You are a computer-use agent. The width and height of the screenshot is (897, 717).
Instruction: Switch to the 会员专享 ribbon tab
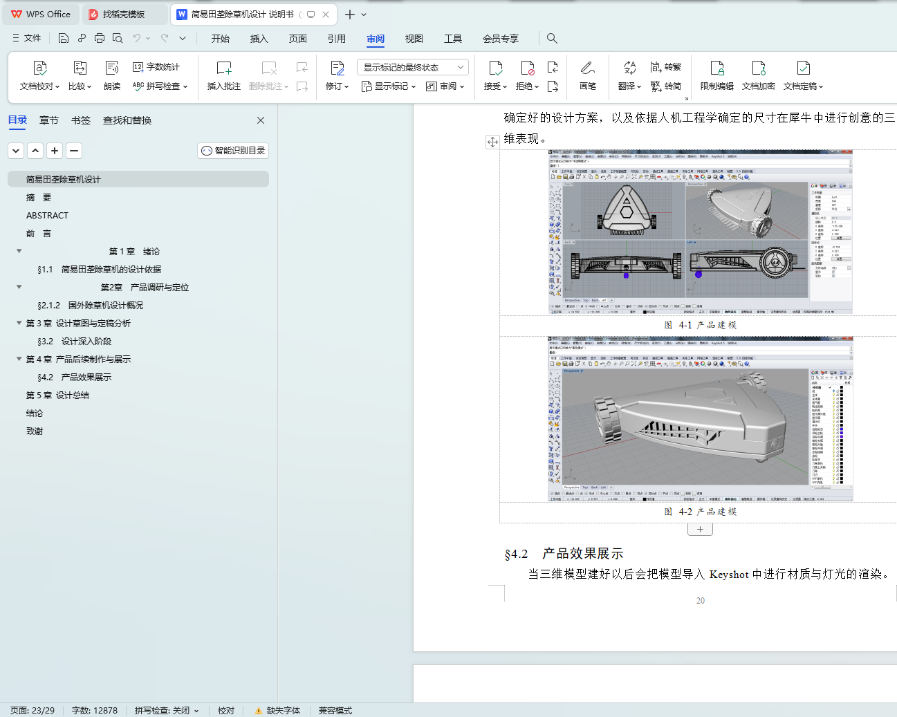[501, 39]
